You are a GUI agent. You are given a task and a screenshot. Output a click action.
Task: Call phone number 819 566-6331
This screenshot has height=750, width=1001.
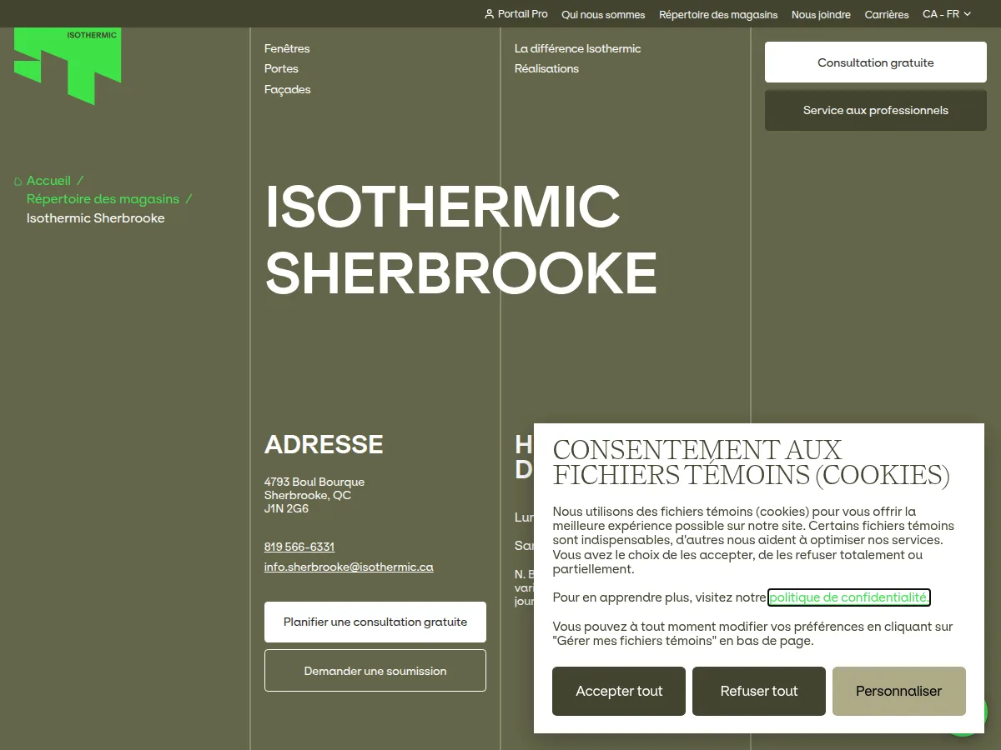click(299, 547)
